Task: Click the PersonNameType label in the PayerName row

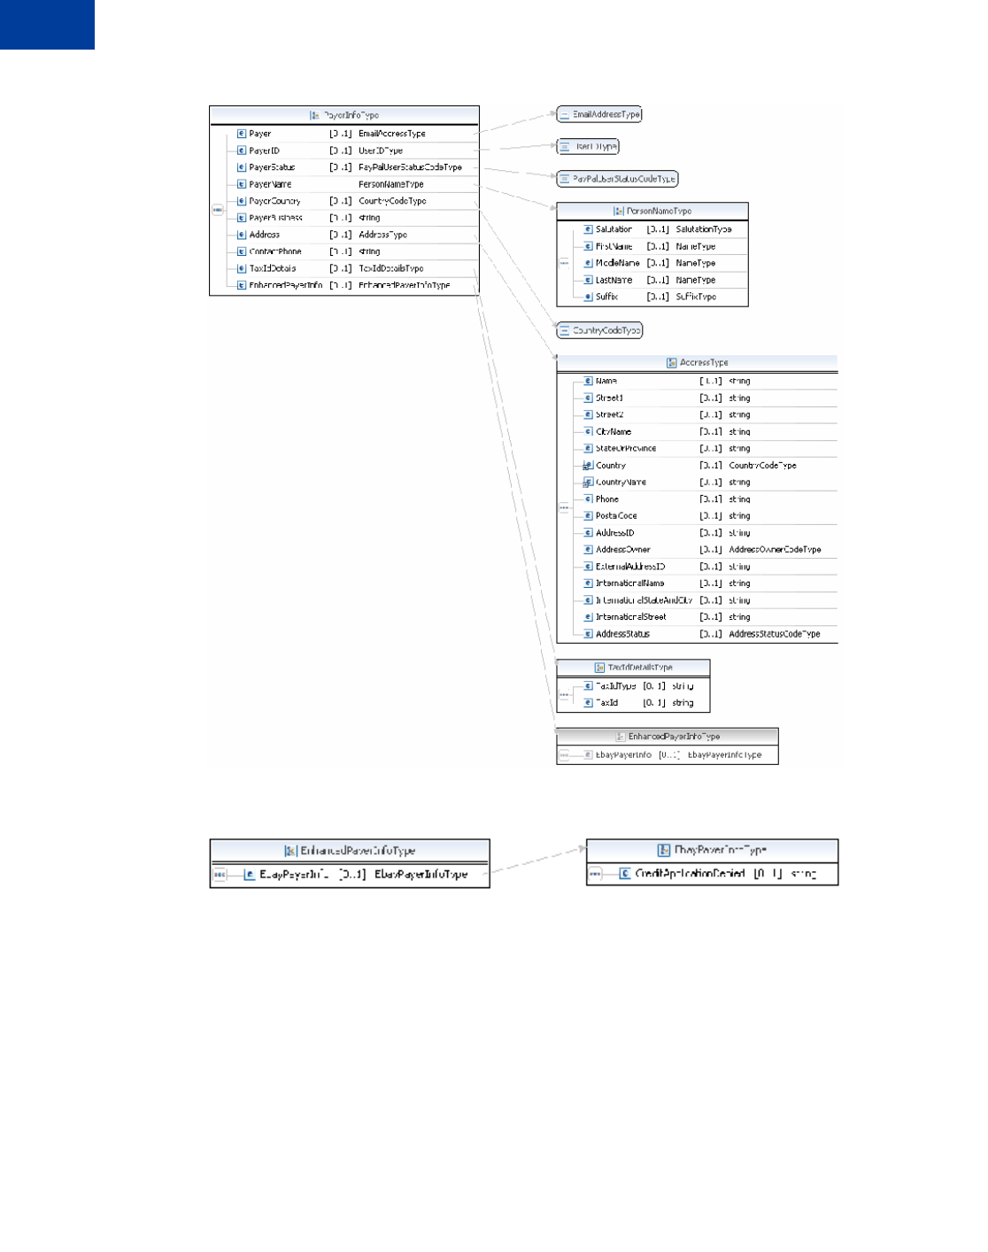Action: 391,184
